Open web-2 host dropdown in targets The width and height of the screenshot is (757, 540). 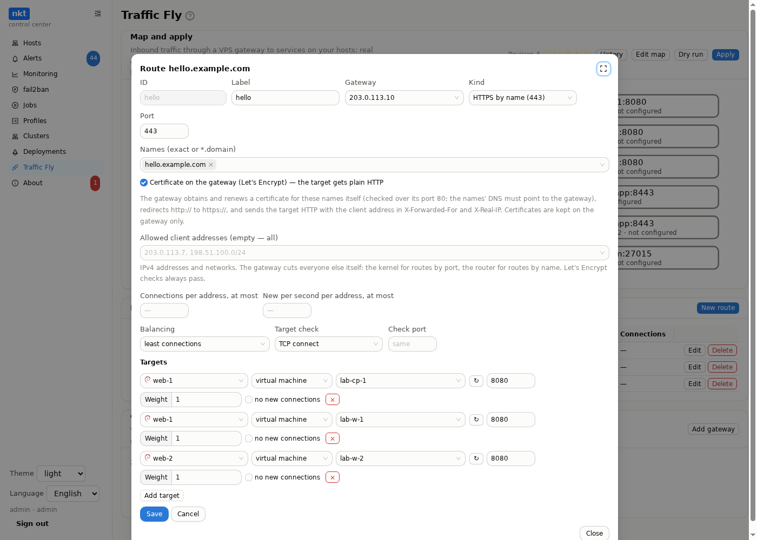tap(194, 458)
